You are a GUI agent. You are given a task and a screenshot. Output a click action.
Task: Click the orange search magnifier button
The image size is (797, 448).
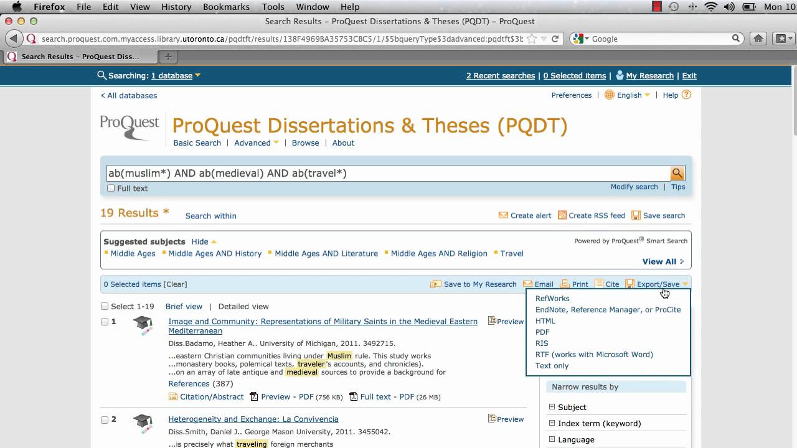(677, 174)
